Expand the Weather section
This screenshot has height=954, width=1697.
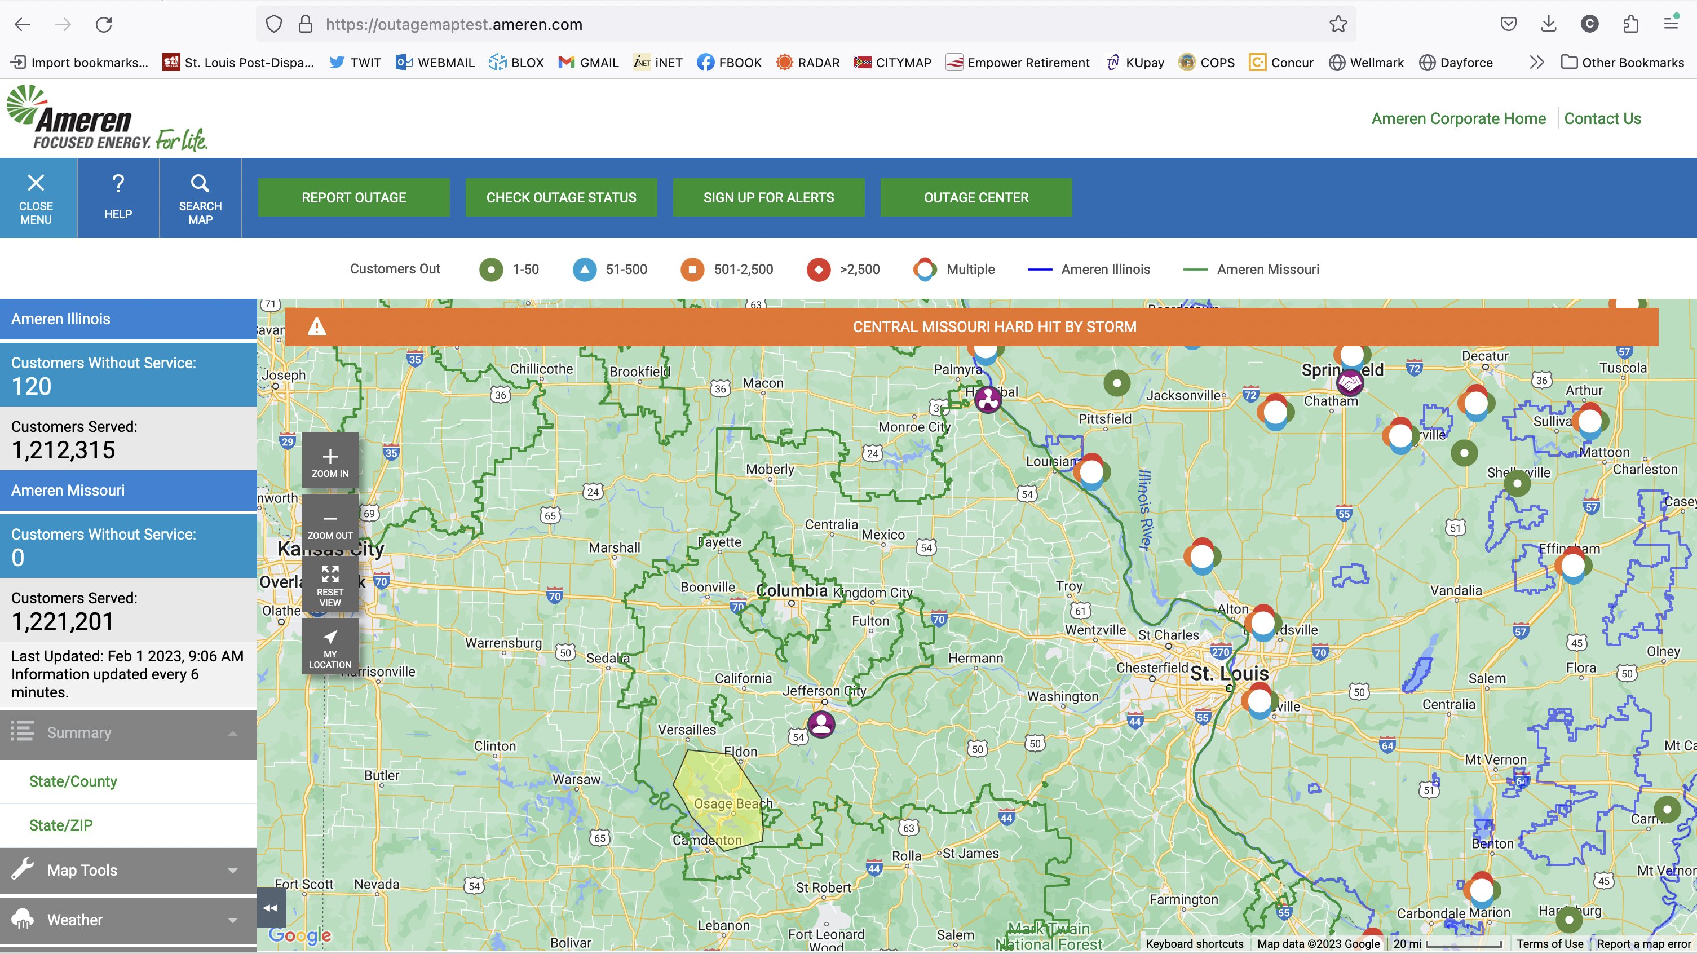129,920
